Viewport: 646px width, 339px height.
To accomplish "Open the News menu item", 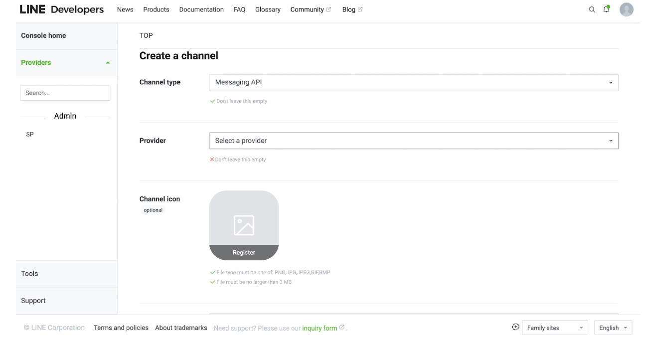I will tap(125, 9).
